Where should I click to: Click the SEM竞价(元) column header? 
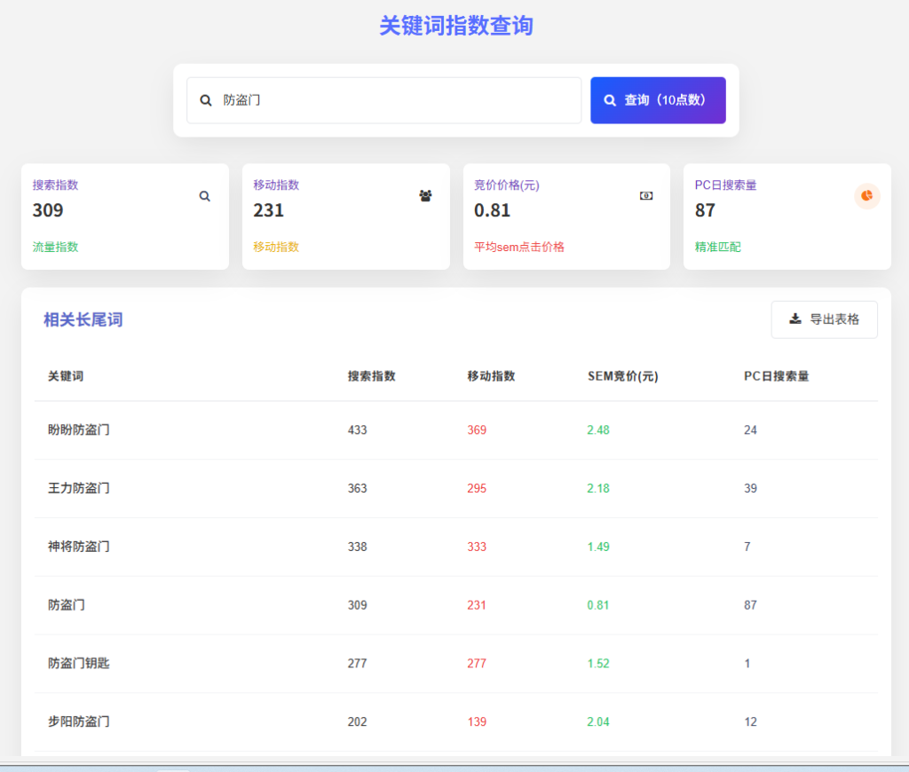pyautogui.click(x=623, y=376)
